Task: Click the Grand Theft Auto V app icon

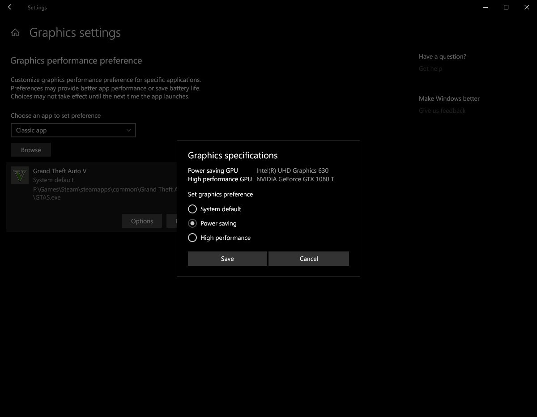Action: 19,175
